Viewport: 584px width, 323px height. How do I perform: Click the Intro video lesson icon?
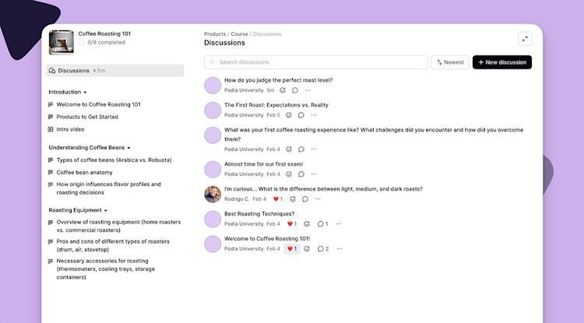[51, 129]
